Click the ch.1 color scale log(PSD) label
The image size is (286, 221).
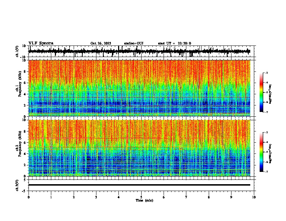pyautogui.click(x=270, y=94)
